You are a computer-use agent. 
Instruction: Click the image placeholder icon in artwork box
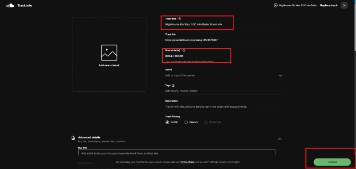tap(109, 52)
